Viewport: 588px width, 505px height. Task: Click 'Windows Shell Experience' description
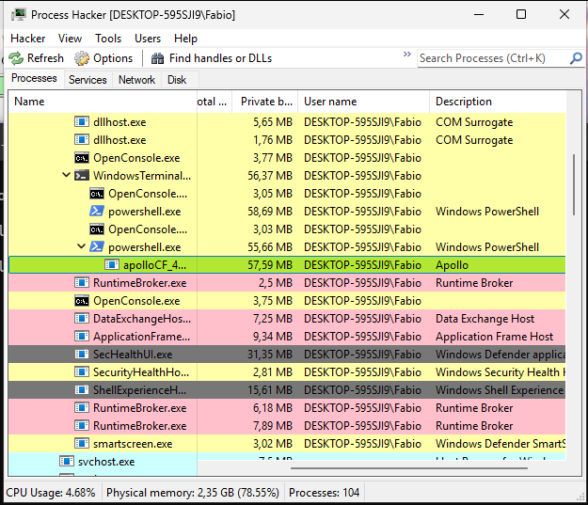click(x=500, y=390)
